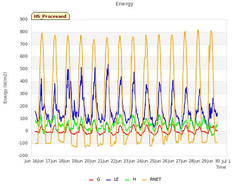Click the -200 y-axis tick label

tap(23, 155)
